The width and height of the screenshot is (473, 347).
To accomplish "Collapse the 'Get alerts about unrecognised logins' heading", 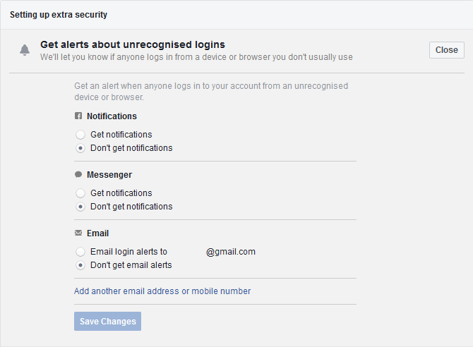I will 132,44.
